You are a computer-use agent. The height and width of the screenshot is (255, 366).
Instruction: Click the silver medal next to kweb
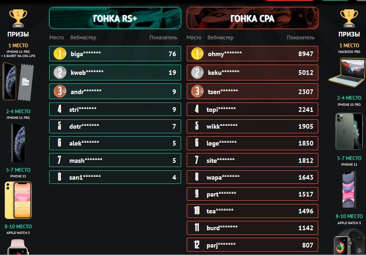click(x=60, y=73)
